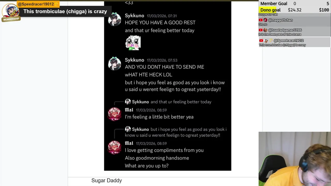
Task: Click the Sugar Daddy heading
Action: pos(107,180)
